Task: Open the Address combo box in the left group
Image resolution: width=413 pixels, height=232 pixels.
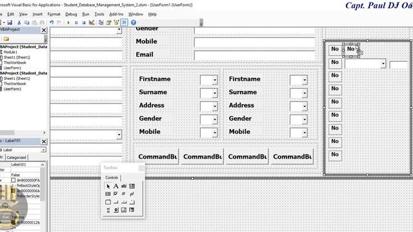Action: (215, 106)
